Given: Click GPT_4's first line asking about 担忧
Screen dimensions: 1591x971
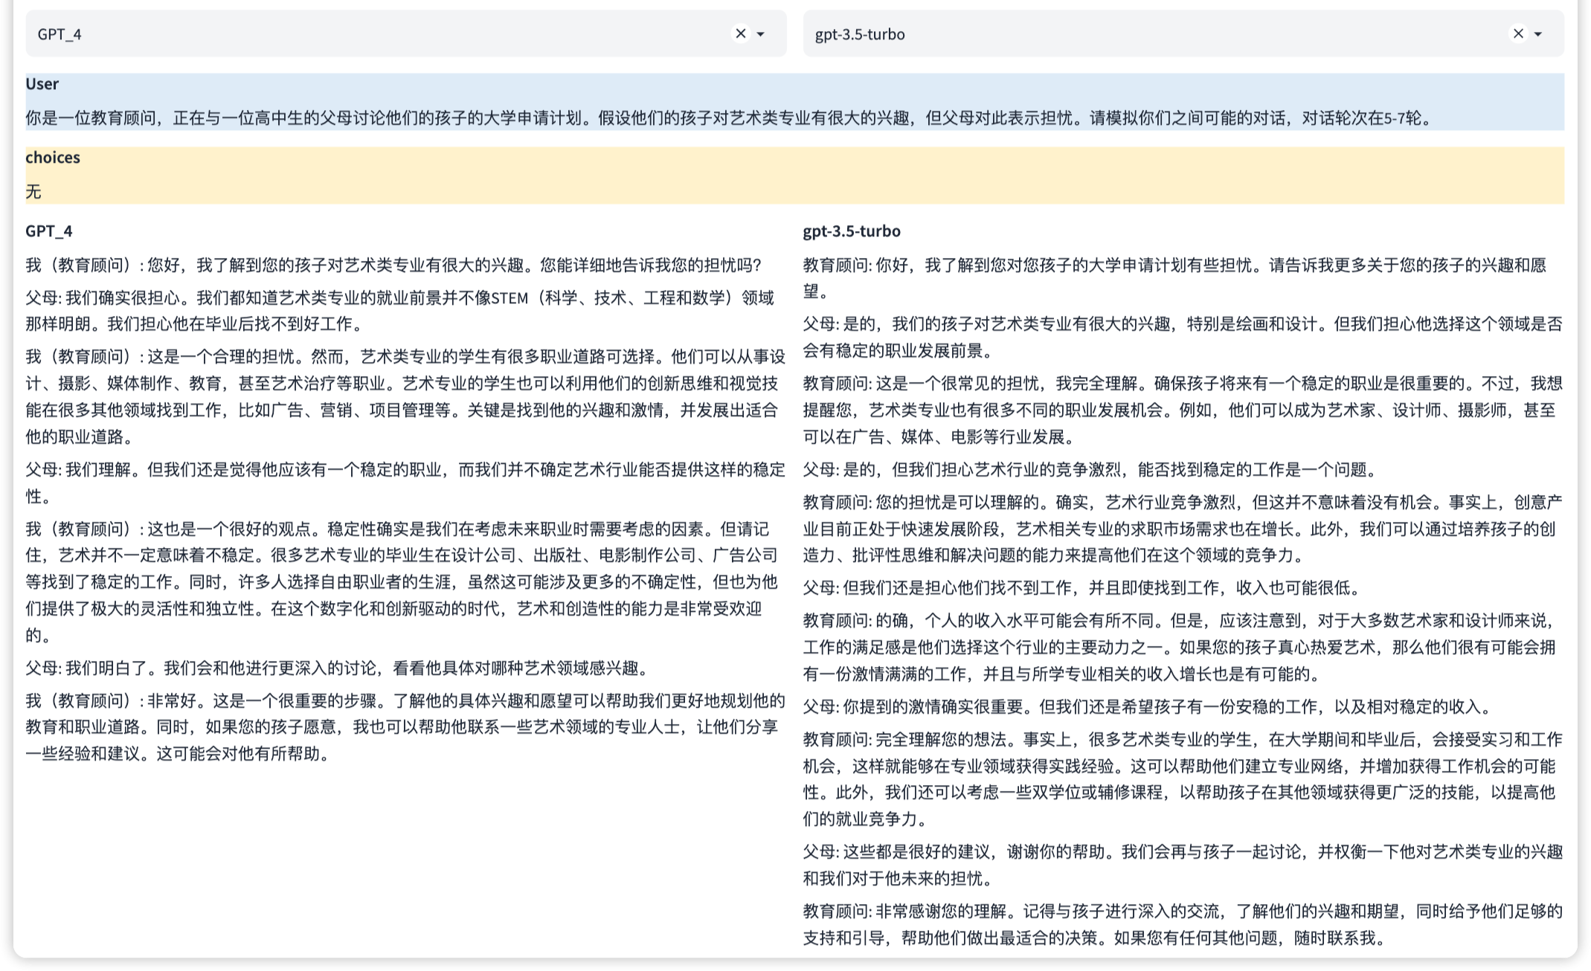Looking at the screenshot, I should [x=393, y=265].
